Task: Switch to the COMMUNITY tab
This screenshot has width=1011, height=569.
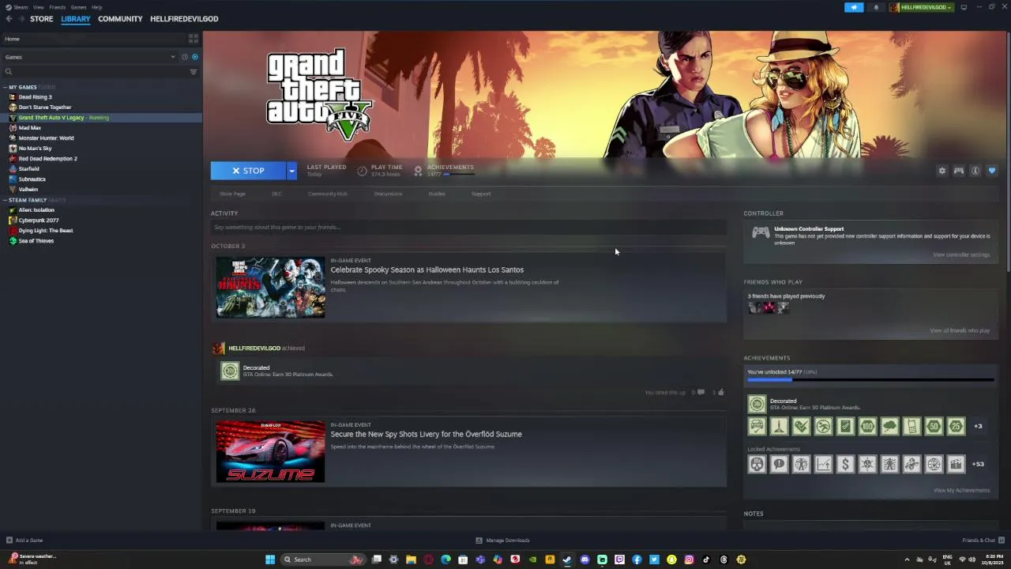Action: click(x=120, y=19)
